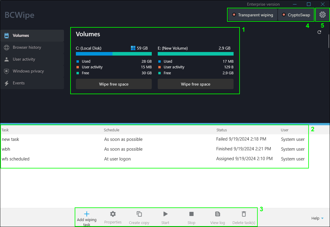This screenshot has width=330, height=227.
Task: Click the blue Used swatch for C:
Action: (78, 62)
